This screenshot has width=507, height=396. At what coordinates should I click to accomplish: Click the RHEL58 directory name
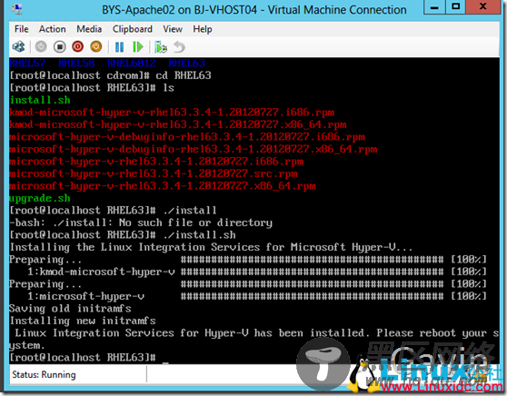(x=76, y=63)
